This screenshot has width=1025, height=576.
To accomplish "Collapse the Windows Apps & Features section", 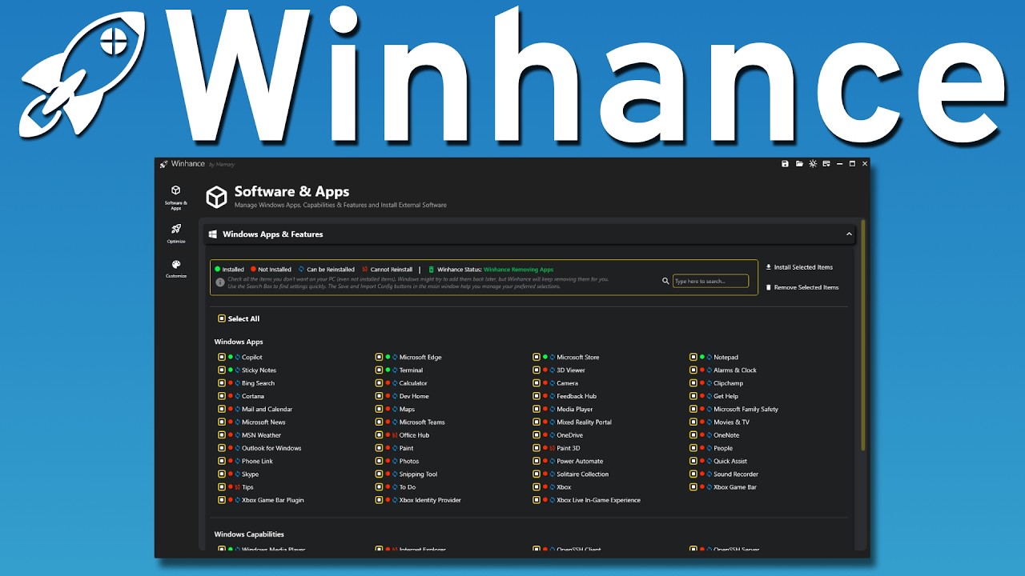I will tap(849, 234).
